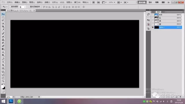185x104 pixels.
Task: Open the Auto-Select group/layer dropdown
Action: [x=23, y=7]
